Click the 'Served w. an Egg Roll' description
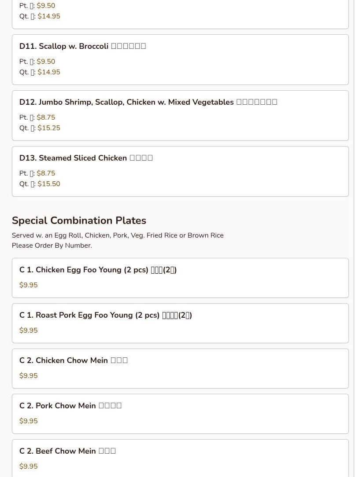363x477 pixels. (118, 235)
